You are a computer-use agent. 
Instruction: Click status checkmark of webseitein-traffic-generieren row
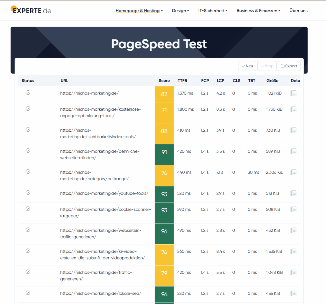click(x=28, y=230)
